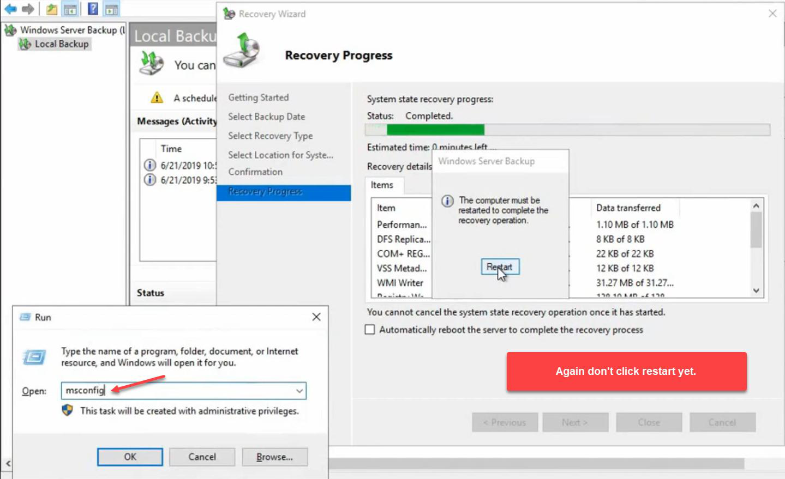Click Select Backup Date wizard step
785x479 pixels.
pyautogui.click(x=267, y=117)
